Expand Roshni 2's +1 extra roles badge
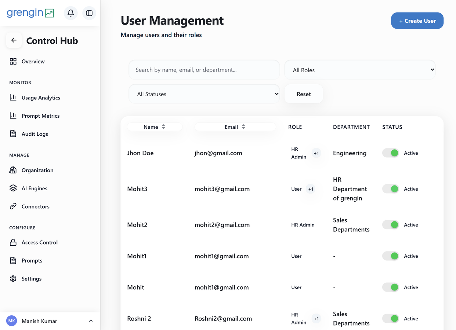The height and width of the screenshot is (330, 456). click(316, 319)
